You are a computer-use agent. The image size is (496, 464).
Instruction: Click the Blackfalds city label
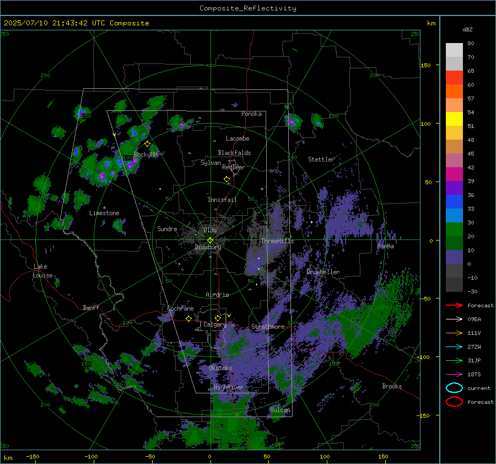click(234, 153)
